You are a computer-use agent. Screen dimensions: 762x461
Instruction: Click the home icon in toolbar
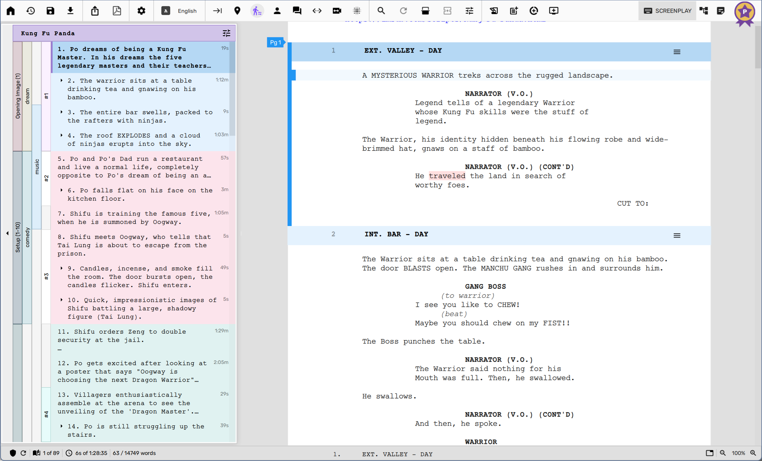(x=11, y=11)
